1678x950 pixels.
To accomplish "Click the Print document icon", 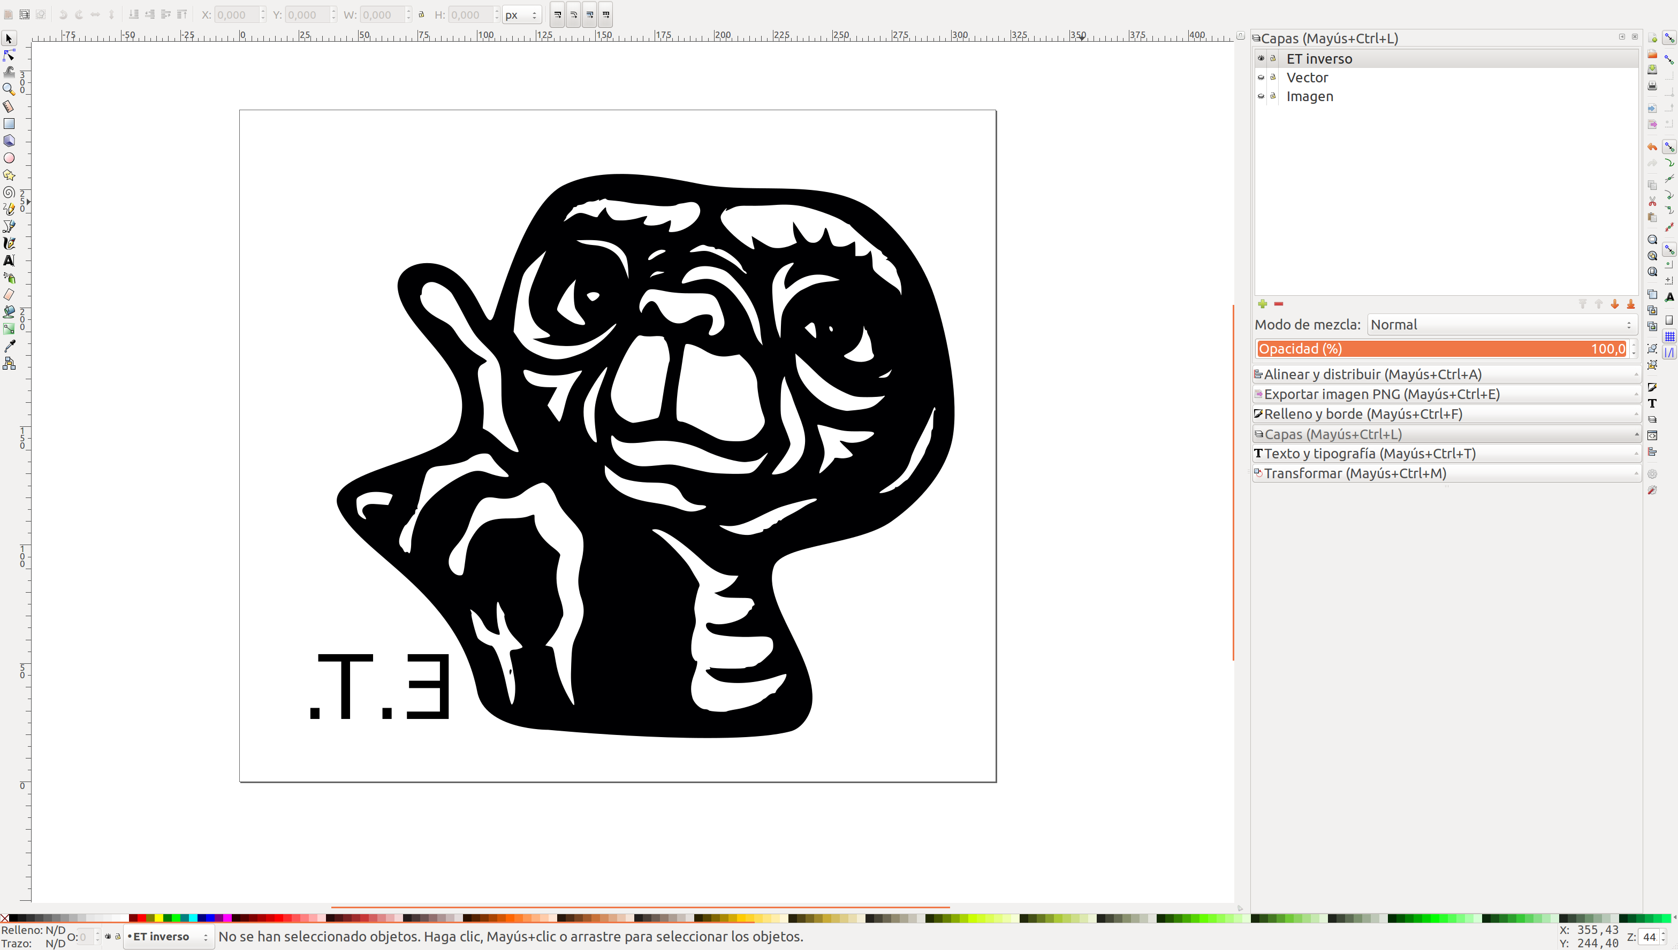I will click(x=1652, y=86).
